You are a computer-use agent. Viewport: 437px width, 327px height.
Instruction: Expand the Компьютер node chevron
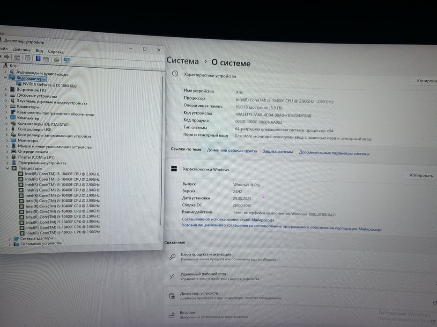tap(7, 117)
